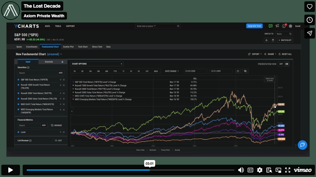
Task: Like the video with the heart icon
Action: 310,7
